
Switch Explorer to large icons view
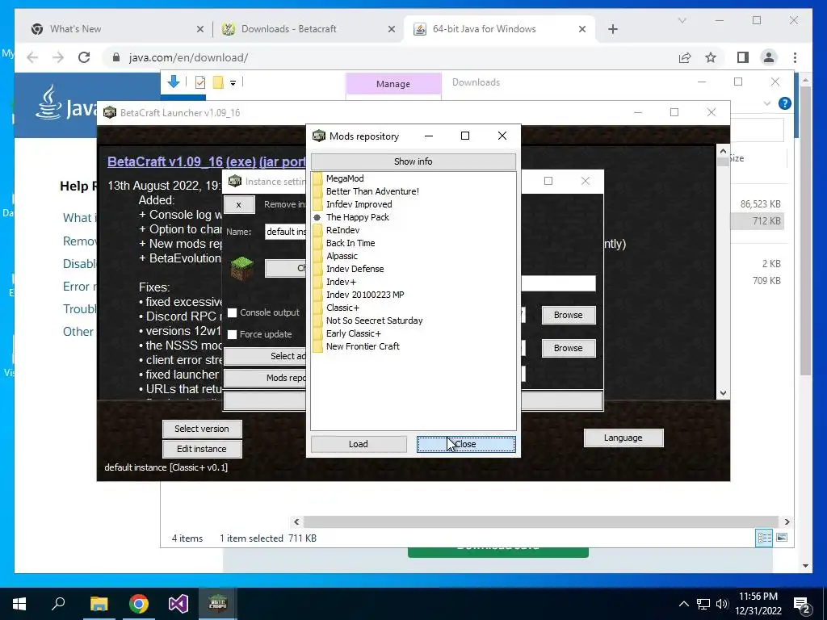click(782, 538)
